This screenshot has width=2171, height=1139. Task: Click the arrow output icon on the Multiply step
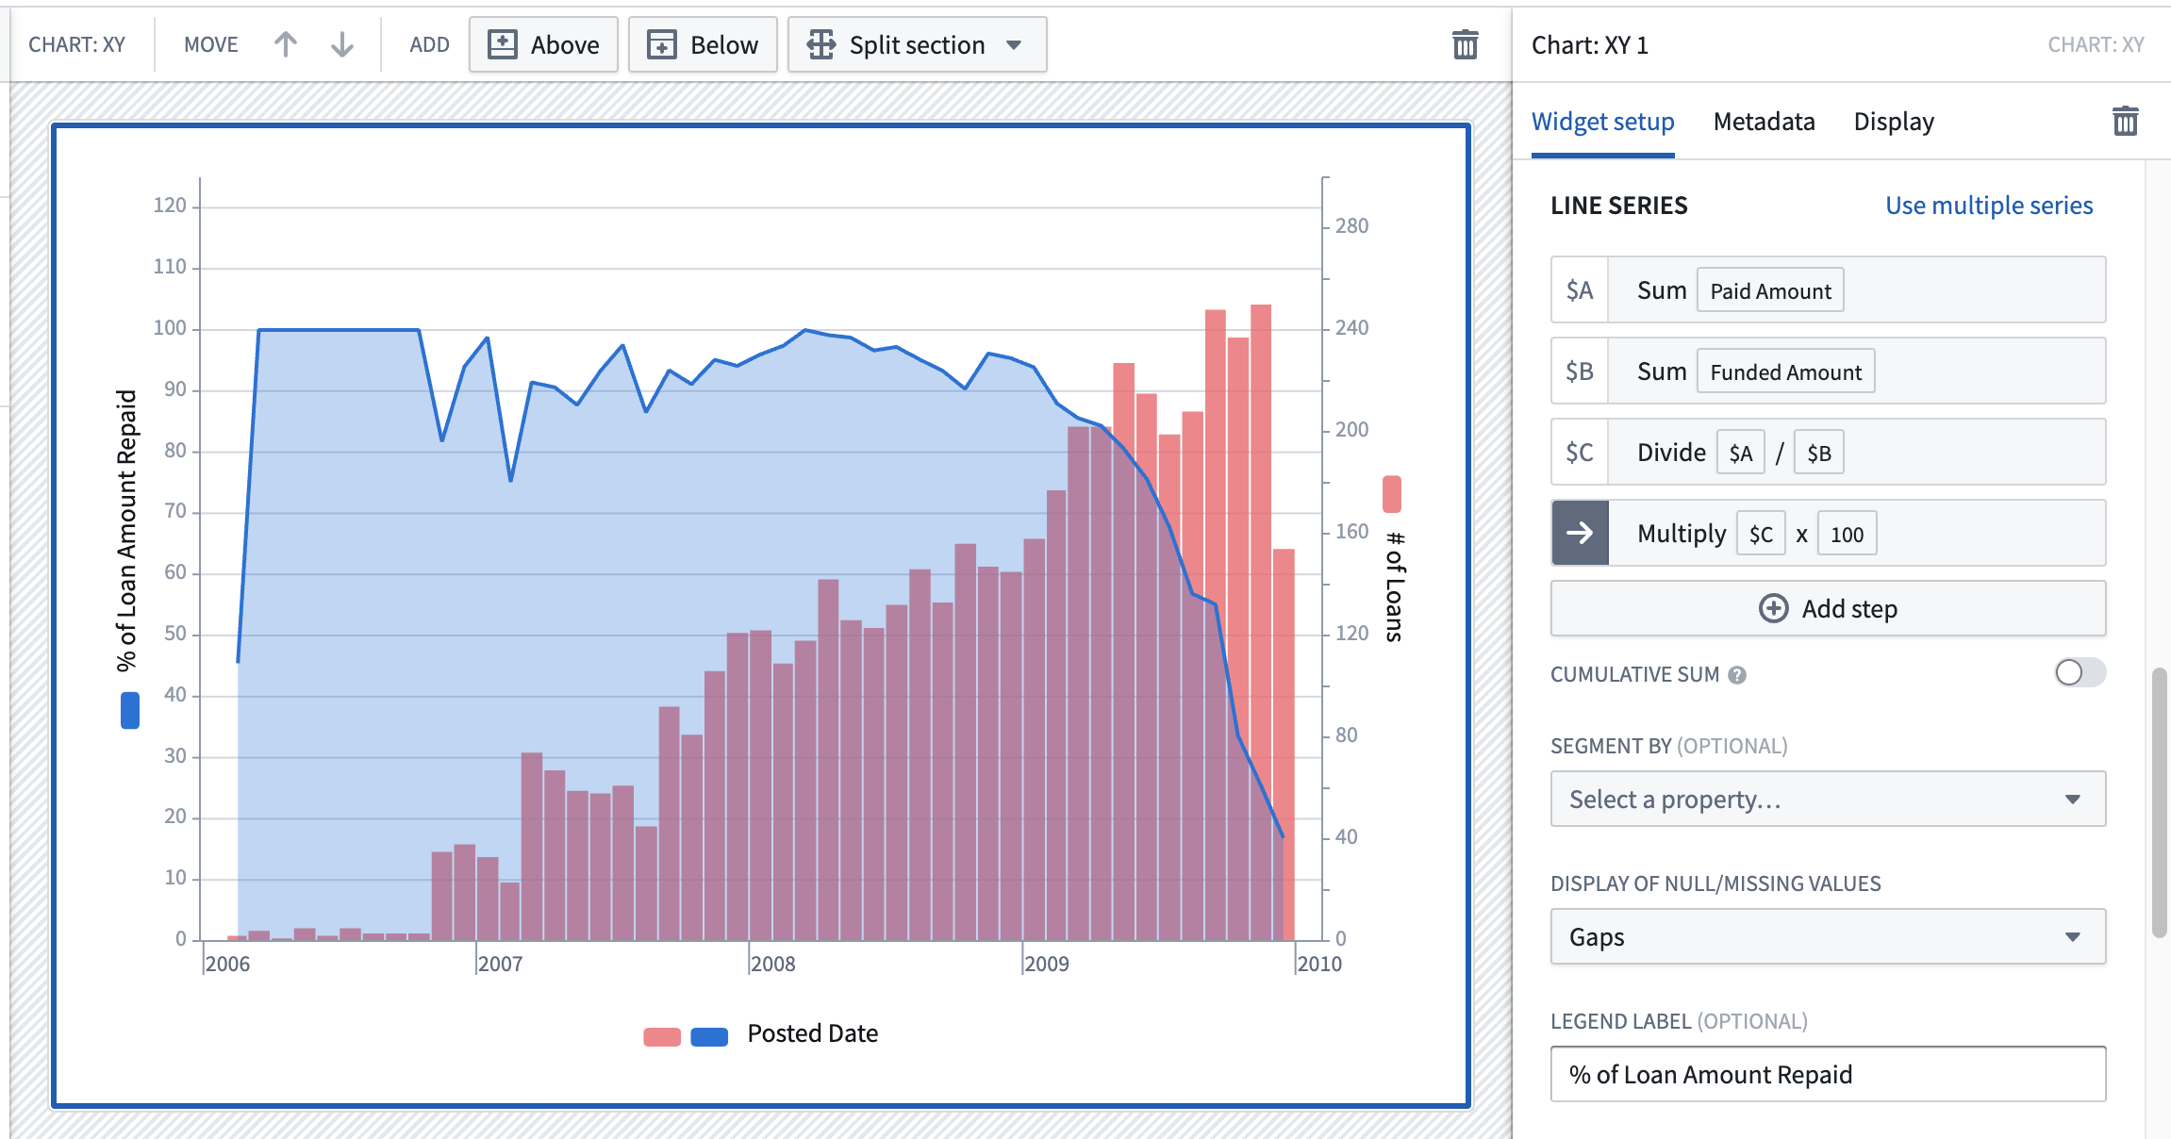[1580, 533]
